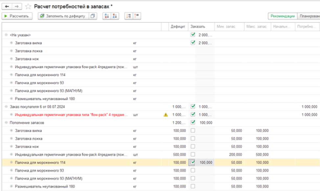This screenshot has width=320, height=191.
Task: Uncheck Заказать for highlighted Палочка для мороженного 114
Action: pos(193,162)
